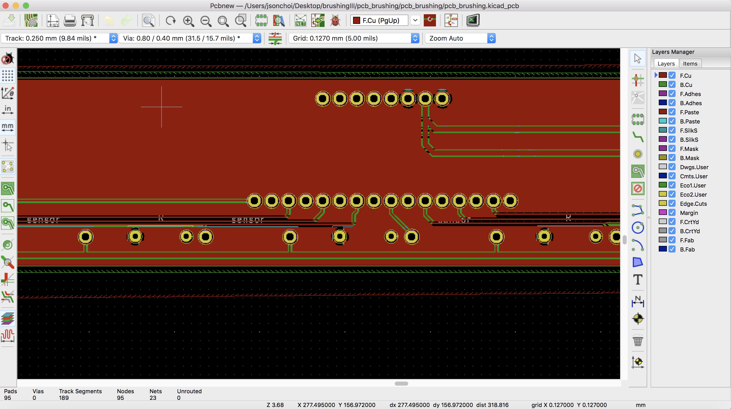The height and width of the screenshot is (409, 731).
Task: Toggle B.Cu layer visibility checkbox
Action: pos(672,84)
